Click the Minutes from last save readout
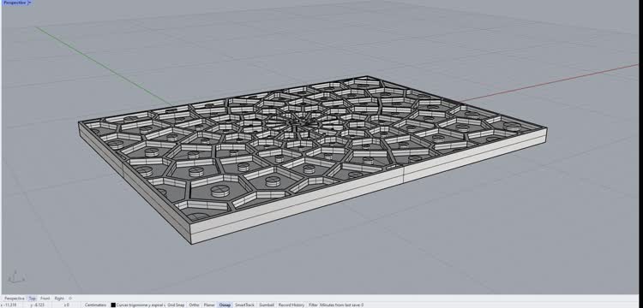This screenshot has height=308, width=643. 341,305
